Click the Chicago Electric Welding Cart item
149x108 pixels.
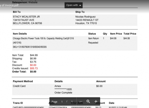[43, 41]
